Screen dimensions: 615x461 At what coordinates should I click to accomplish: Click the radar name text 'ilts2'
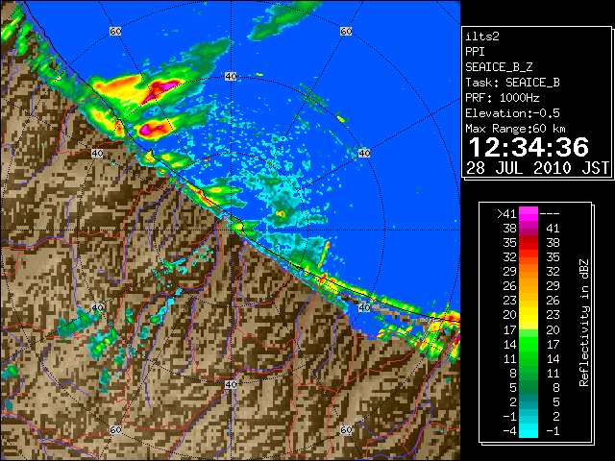coord(482,36)
